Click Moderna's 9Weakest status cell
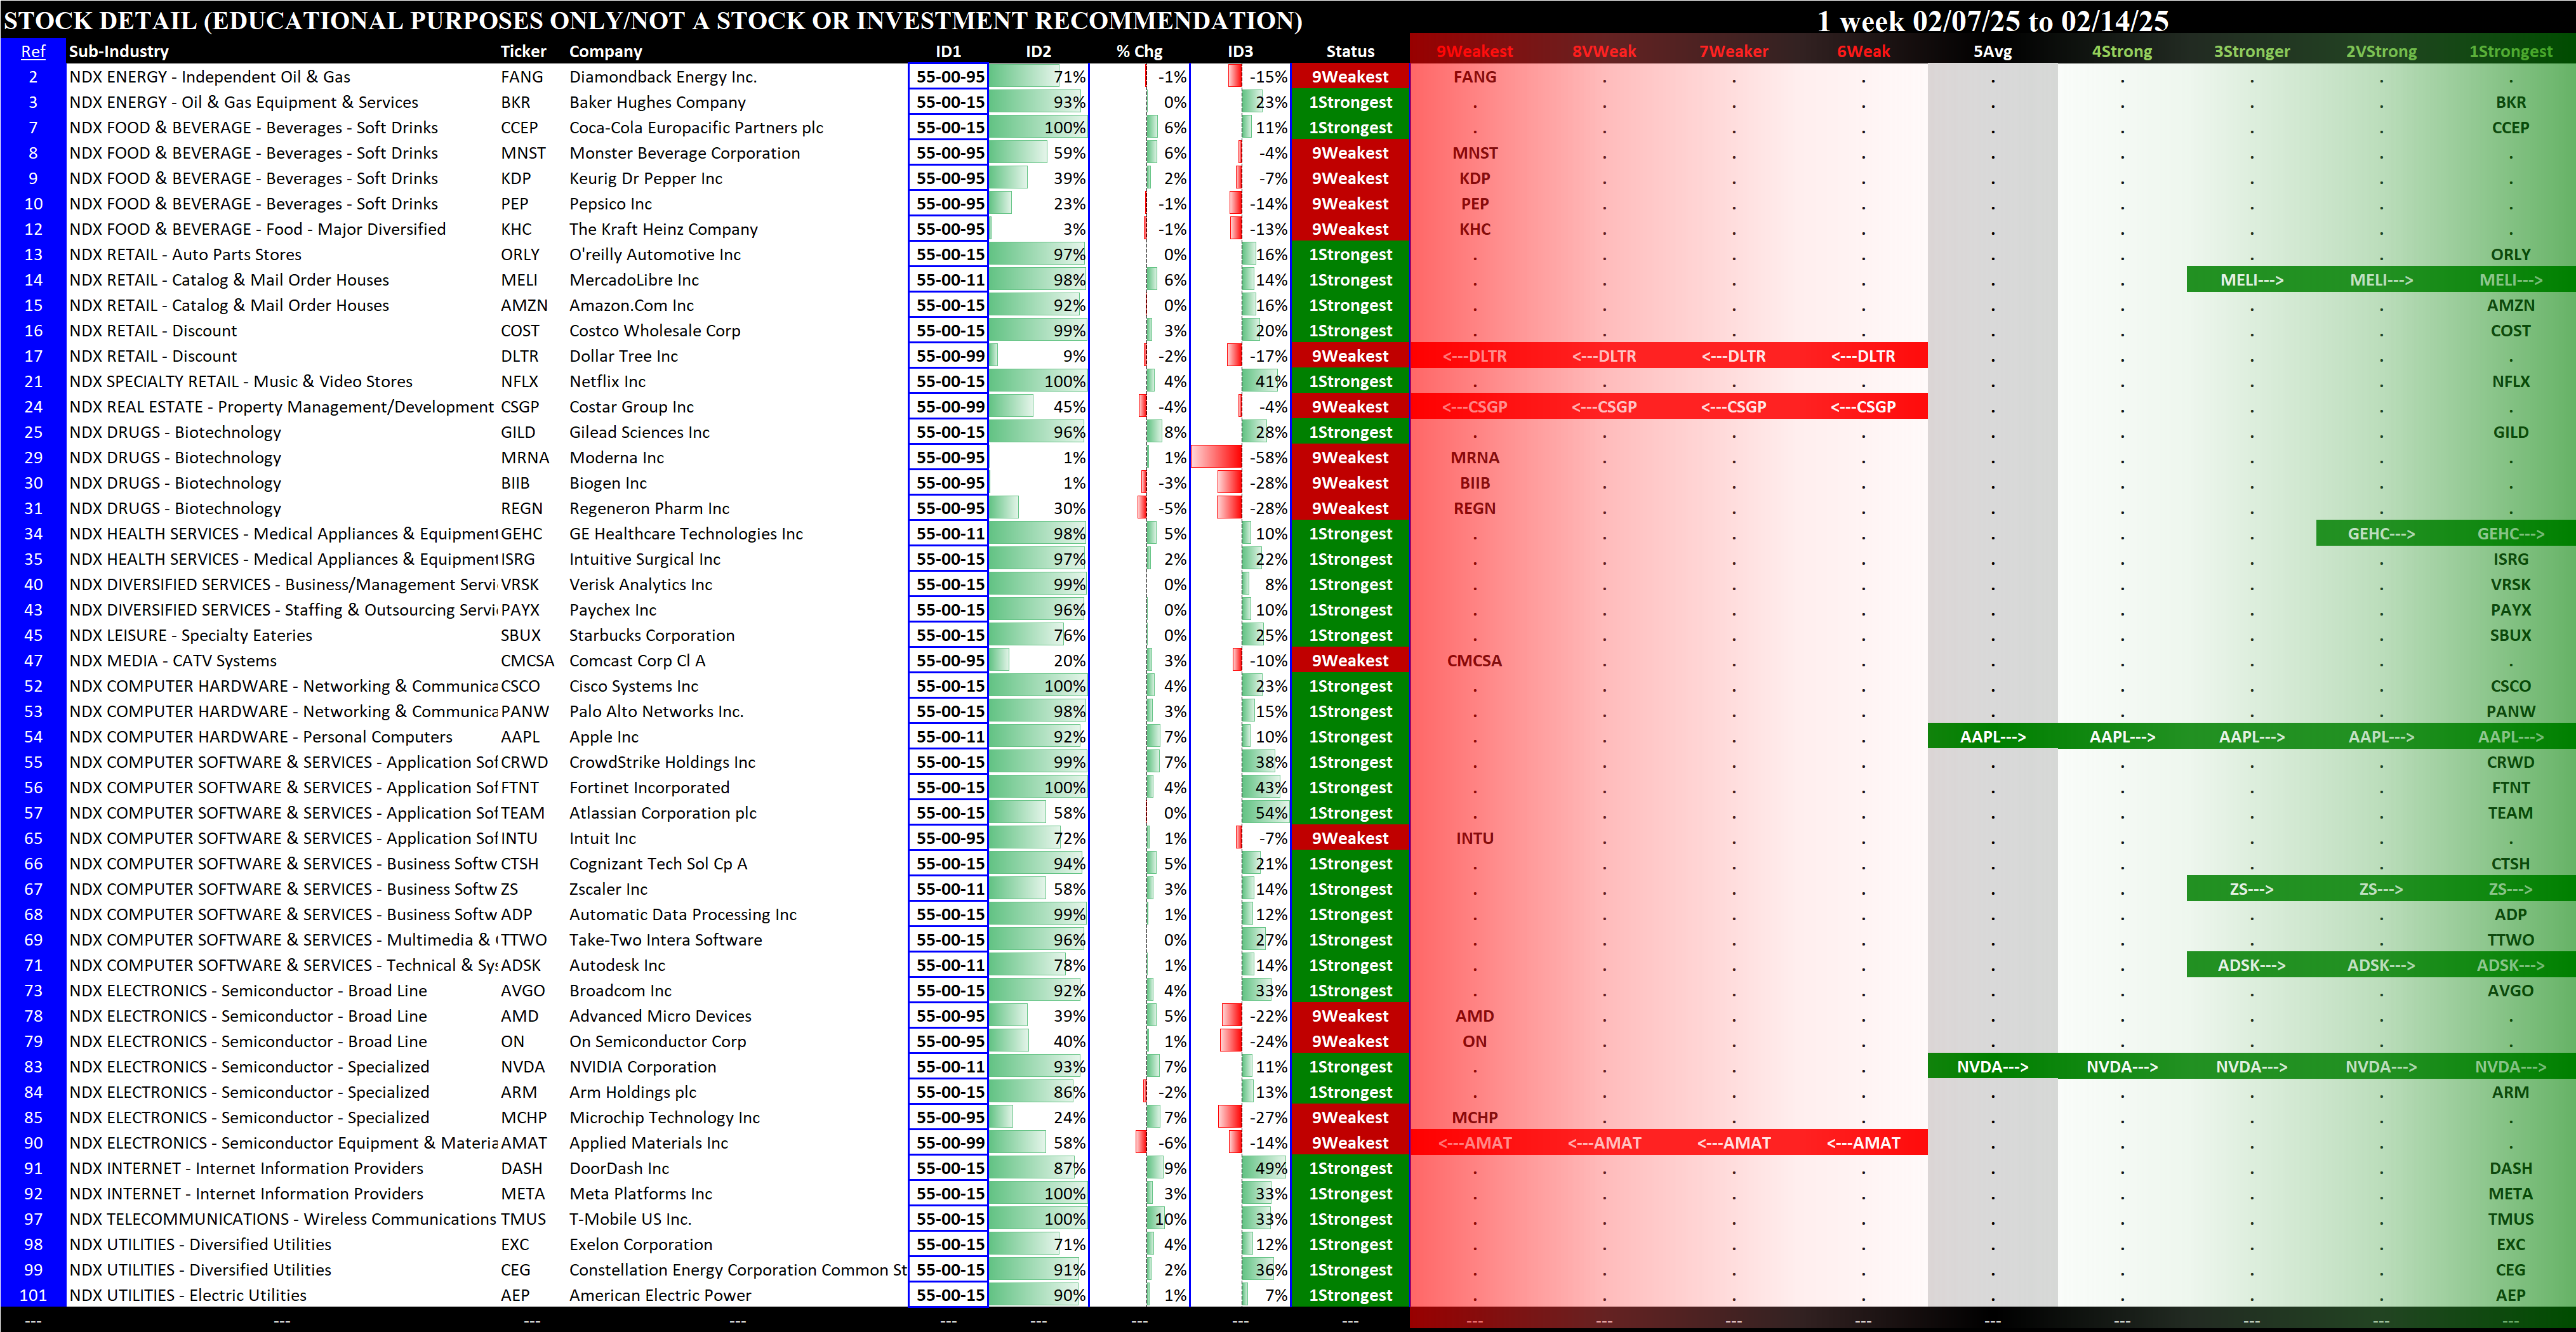Image resolution: width=2576 pixels, height=1332 pixels. [x=1349, y=458]
